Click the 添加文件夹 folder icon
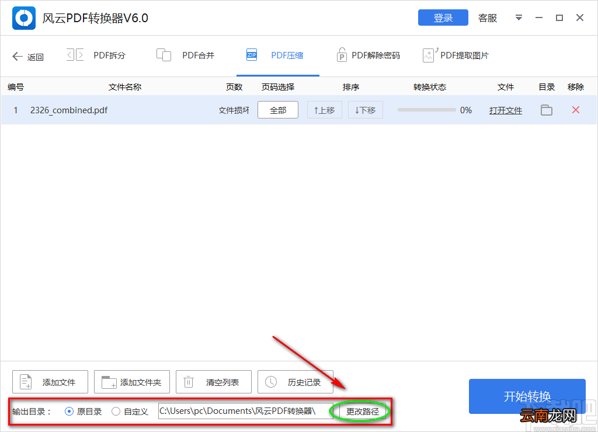 click(109, 382)
